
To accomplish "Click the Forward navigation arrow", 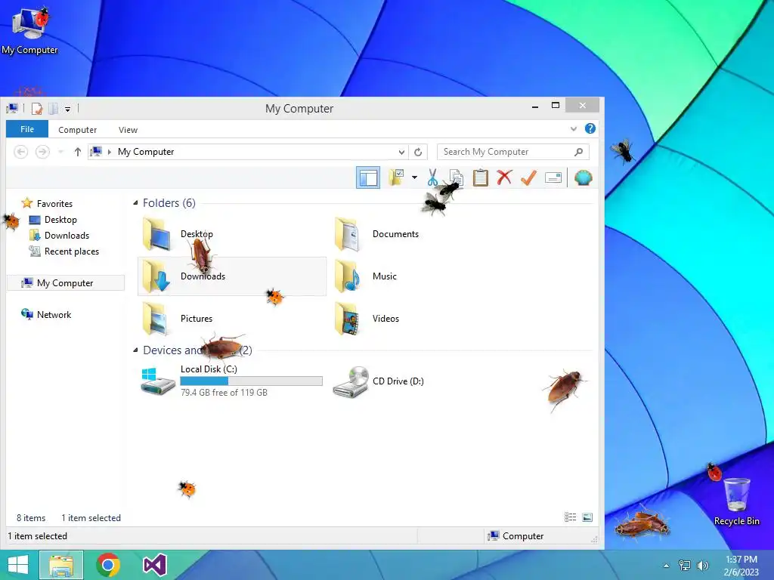I will coord(42,152).
